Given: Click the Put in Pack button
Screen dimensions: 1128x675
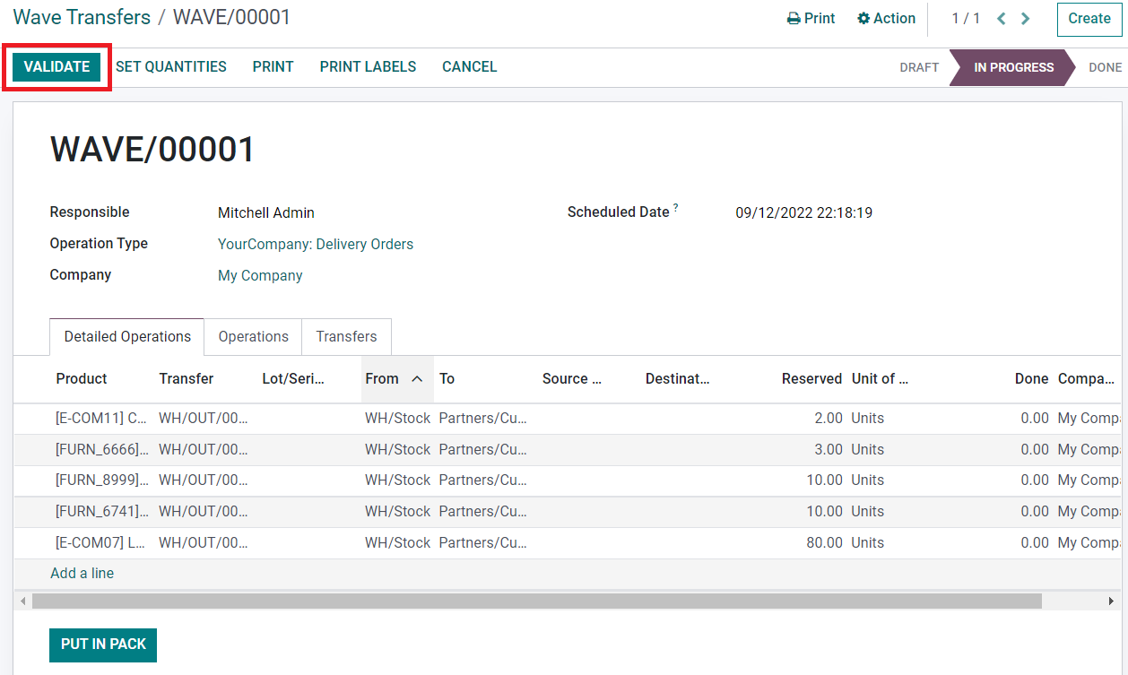Looking at the screenshot, I should [x=103, y=645].
